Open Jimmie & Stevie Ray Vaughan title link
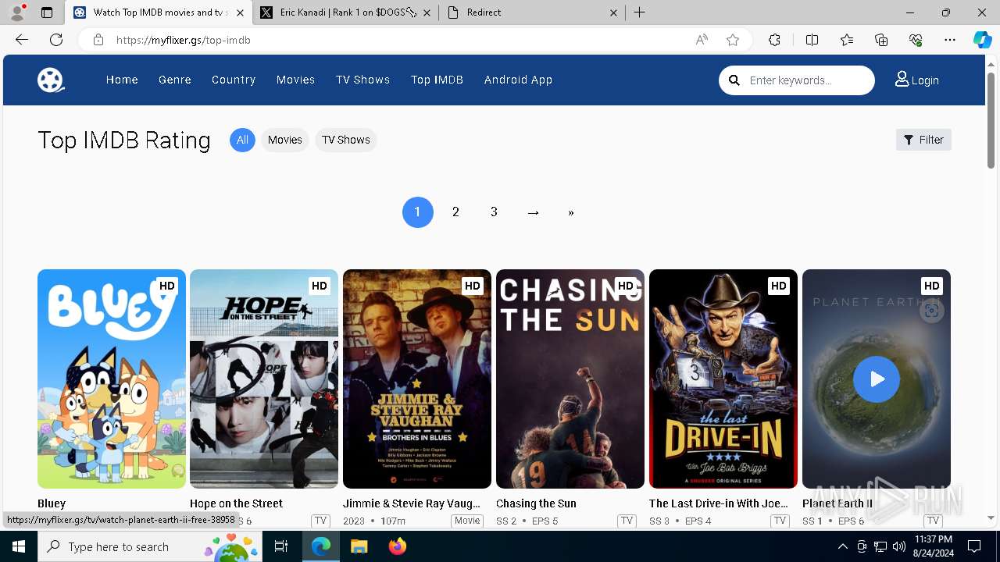Image resolution: width=1000 pixels, height=562 pixels. click(412, 503)
